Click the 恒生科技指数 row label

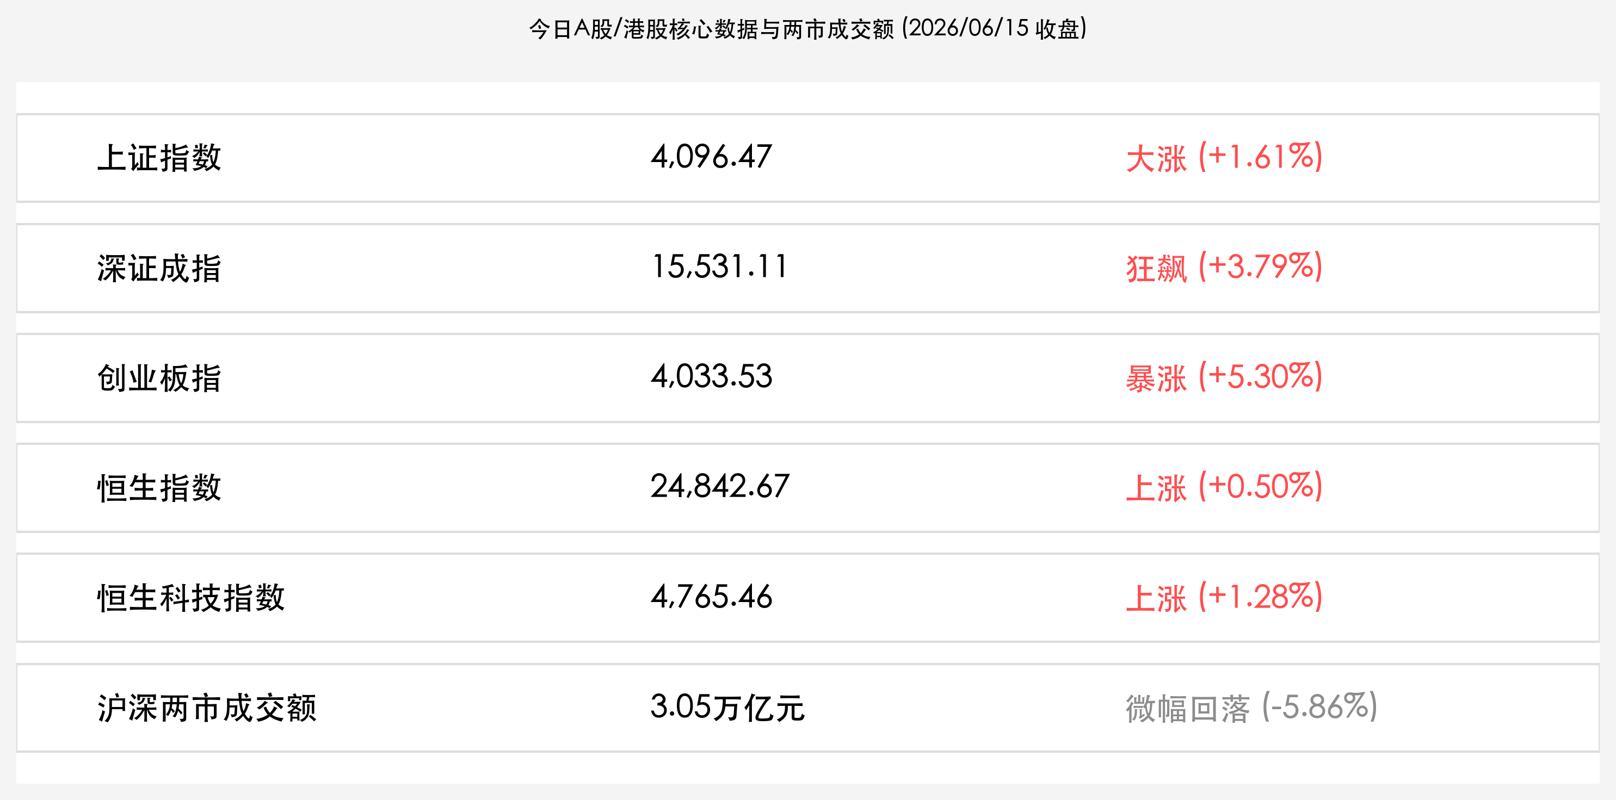point(190,598)
